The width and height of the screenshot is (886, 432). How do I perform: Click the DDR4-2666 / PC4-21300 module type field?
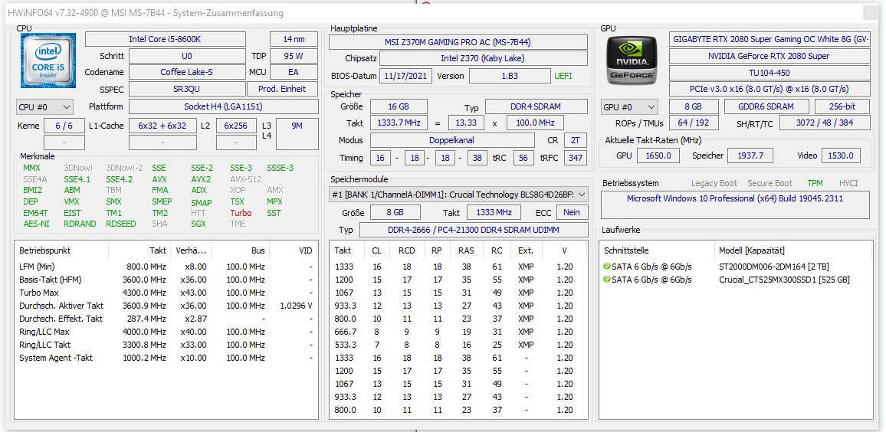(x=474, y=230)
